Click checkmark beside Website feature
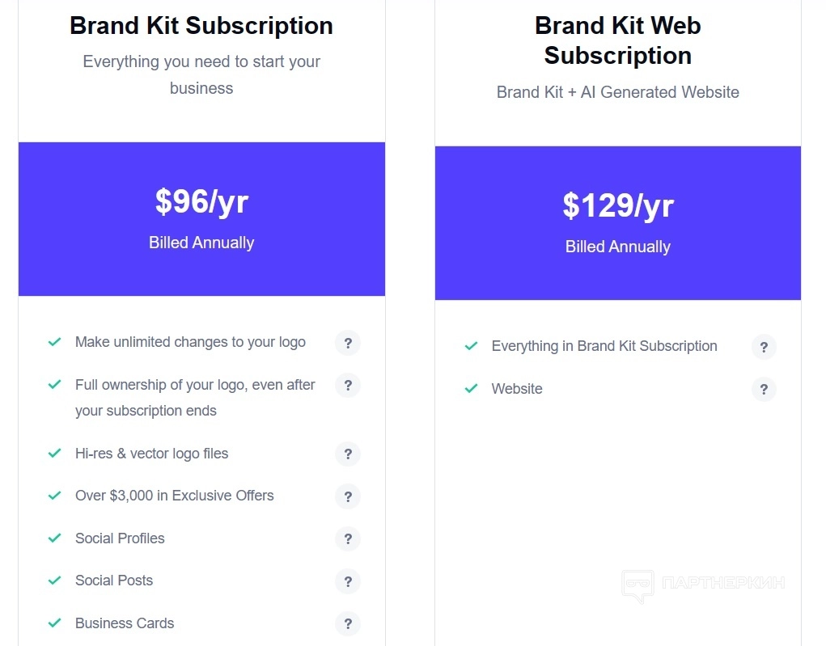The image size is (826, 646). pos(471,389)
